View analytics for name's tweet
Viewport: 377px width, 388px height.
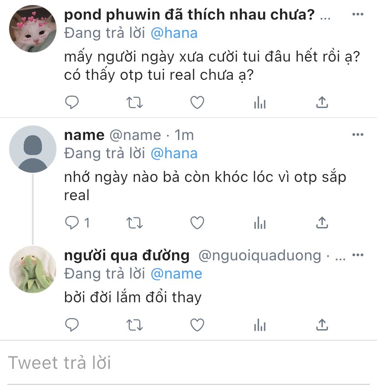click(x=260, y=222)
